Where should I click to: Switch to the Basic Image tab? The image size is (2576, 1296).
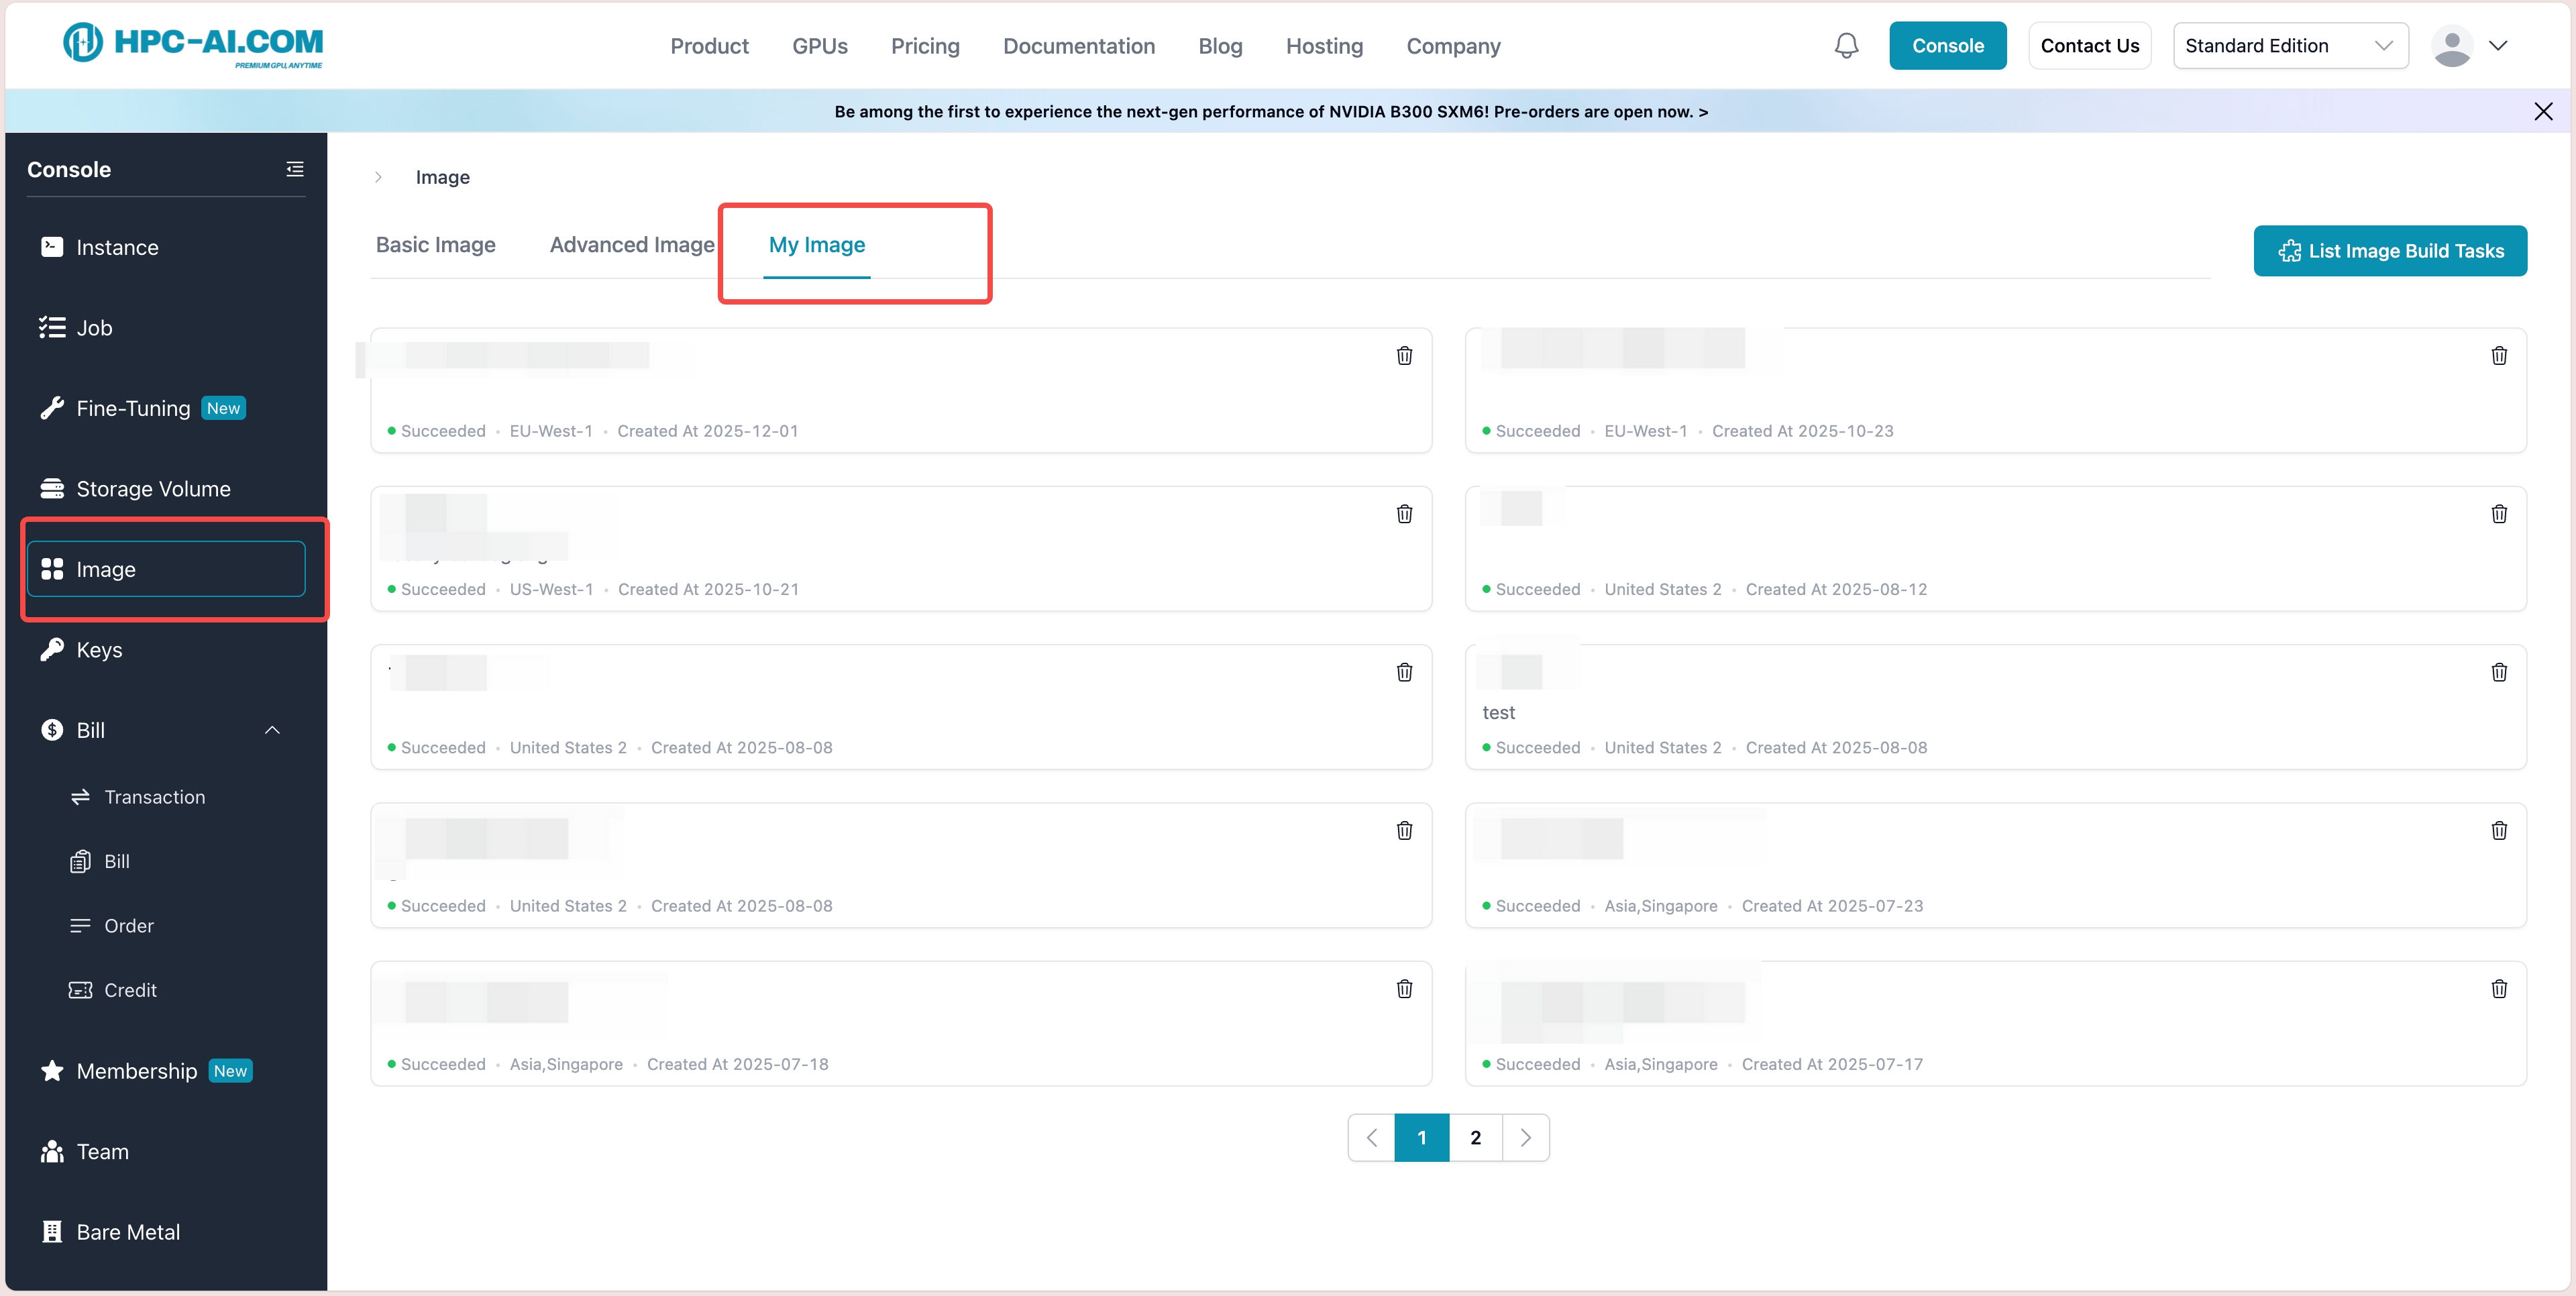click(x=435, y=245)
